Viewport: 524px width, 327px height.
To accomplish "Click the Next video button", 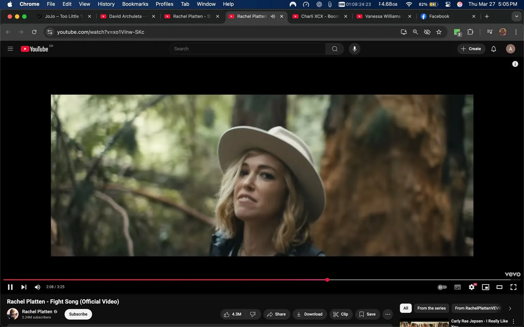I will click(x=24, y=287).
